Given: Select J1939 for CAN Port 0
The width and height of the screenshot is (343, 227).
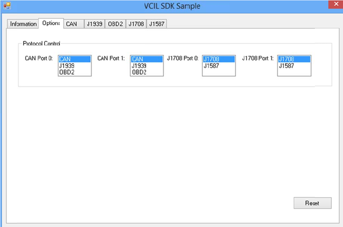Looking at the screenshot, I should (x=74, y=66).
